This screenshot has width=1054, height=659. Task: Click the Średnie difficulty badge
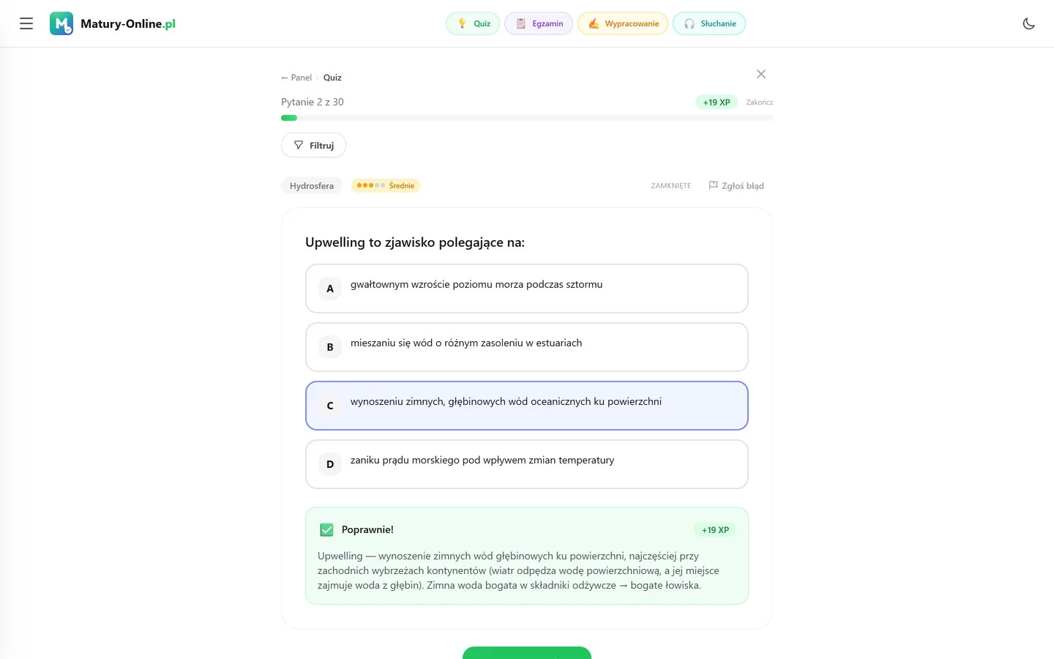[386, 185]
